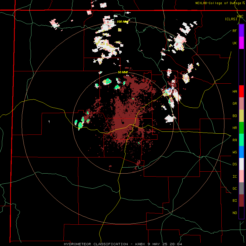This screenshot has width=246, height=246.
Task: Click the WS legend label
Action: pyautogui.click(x=235, y=152)
